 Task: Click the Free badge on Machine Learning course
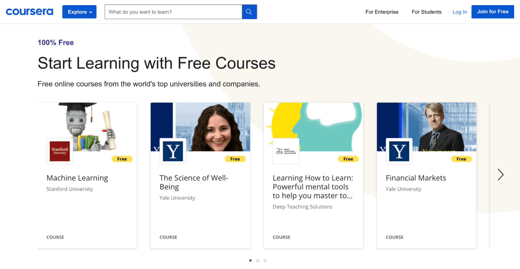coord(122,159)
